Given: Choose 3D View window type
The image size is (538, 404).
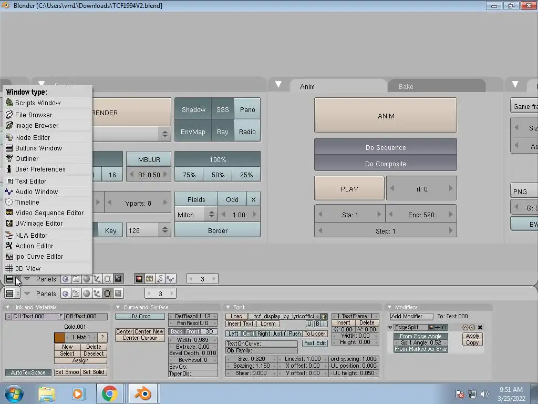Looking at the screenshot, I should 47,268.
